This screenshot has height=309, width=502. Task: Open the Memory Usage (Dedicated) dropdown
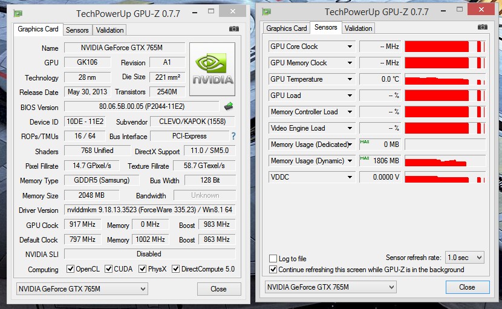350,145
